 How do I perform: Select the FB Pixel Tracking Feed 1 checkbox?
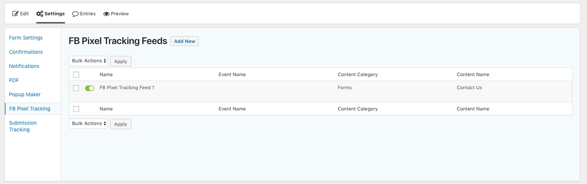point(76,88)
